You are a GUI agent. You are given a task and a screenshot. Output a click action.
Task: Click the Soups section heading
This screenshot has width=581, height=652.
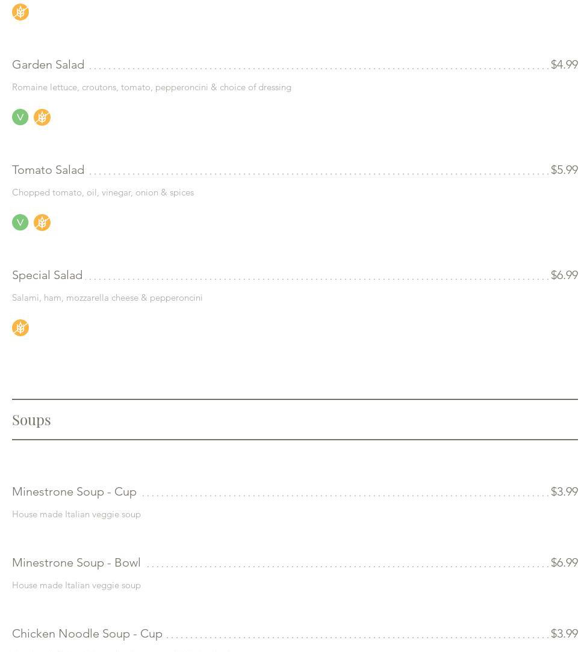(31, 420)
